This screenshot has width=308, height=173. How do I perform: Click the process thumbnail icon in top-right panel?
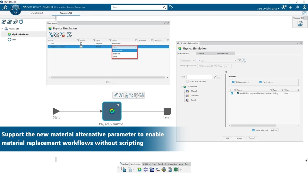click(300, 24)
